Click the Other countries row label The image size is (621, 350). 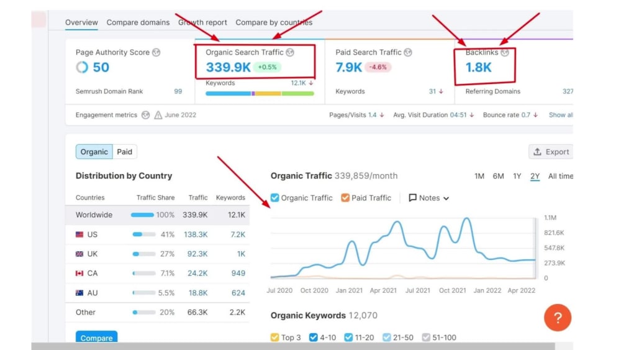[x=86, y=312]
